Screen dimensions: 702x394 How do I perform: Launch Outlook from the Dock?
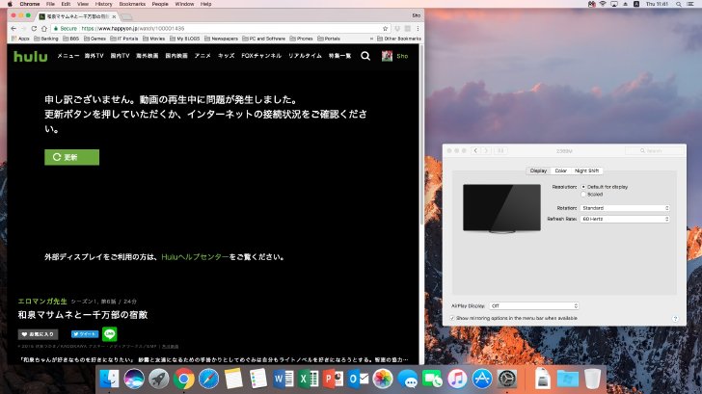(358, 379)
